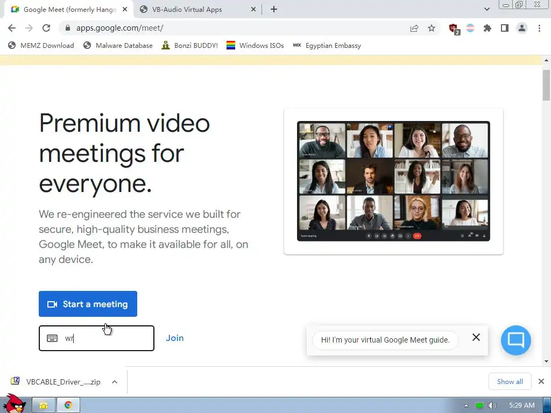This screenshot has height=413, width=551.
Task: Open the Chrome profile avatar
Action: (522, 28)
